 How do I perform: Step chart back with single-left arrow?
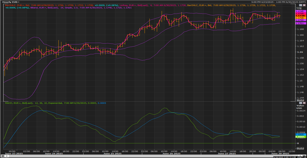7,156
